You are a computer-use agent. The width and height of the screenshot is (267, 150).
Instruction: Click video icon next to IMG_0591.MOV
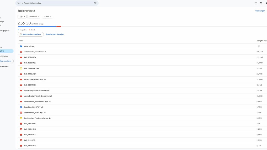pos(21,85)
